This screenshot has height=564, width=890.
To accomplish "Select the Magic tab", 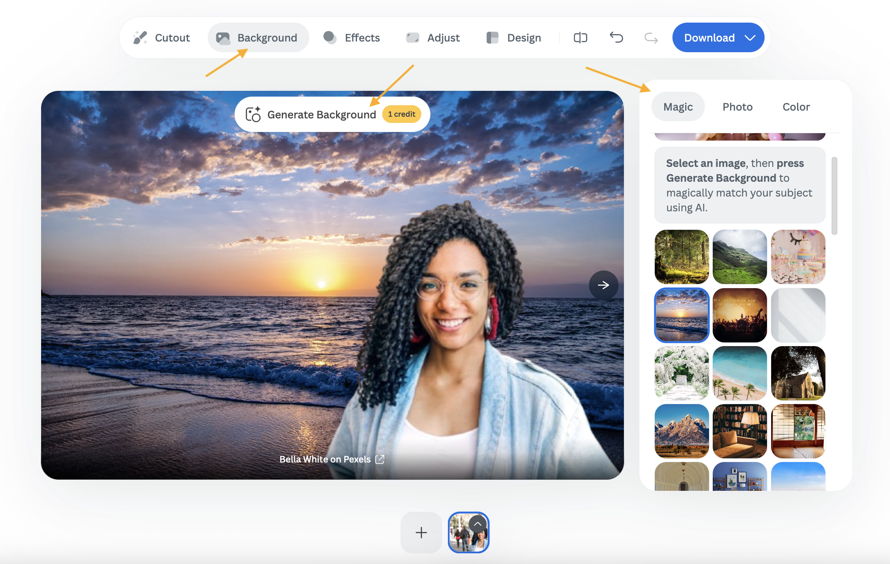I will click(678, 107).
